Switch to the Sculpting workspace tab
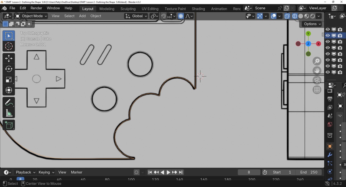This screenshot has height=187, width=346. (x=128, y=9)
